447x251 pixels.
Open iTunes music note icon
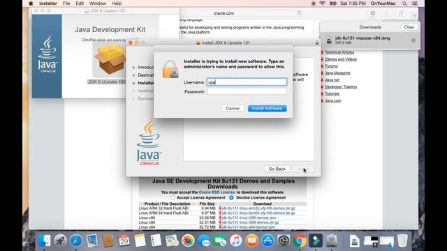pos(236,241)
